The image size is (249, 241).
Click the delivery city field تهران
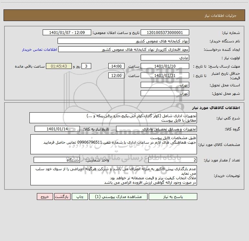pos(165,93)
